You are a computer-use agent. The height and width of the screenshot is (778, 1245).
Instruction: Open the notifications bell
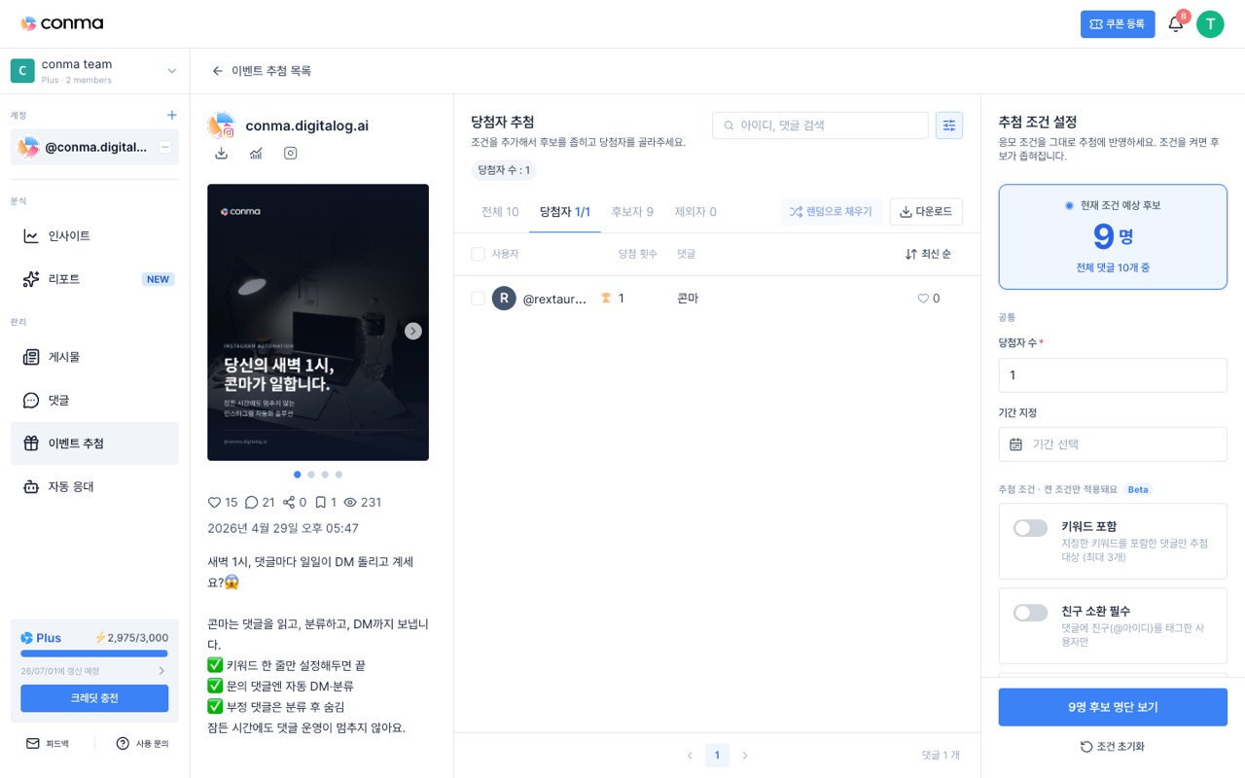click(x=1175, y=24)
